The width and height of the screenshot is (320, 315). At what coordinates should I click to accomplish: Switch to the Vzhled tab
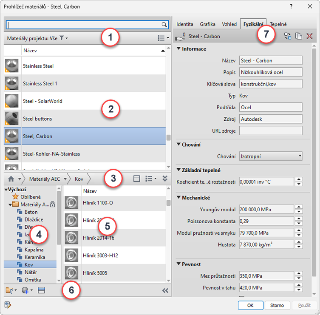pyautogui.click(x=229, y=24)
